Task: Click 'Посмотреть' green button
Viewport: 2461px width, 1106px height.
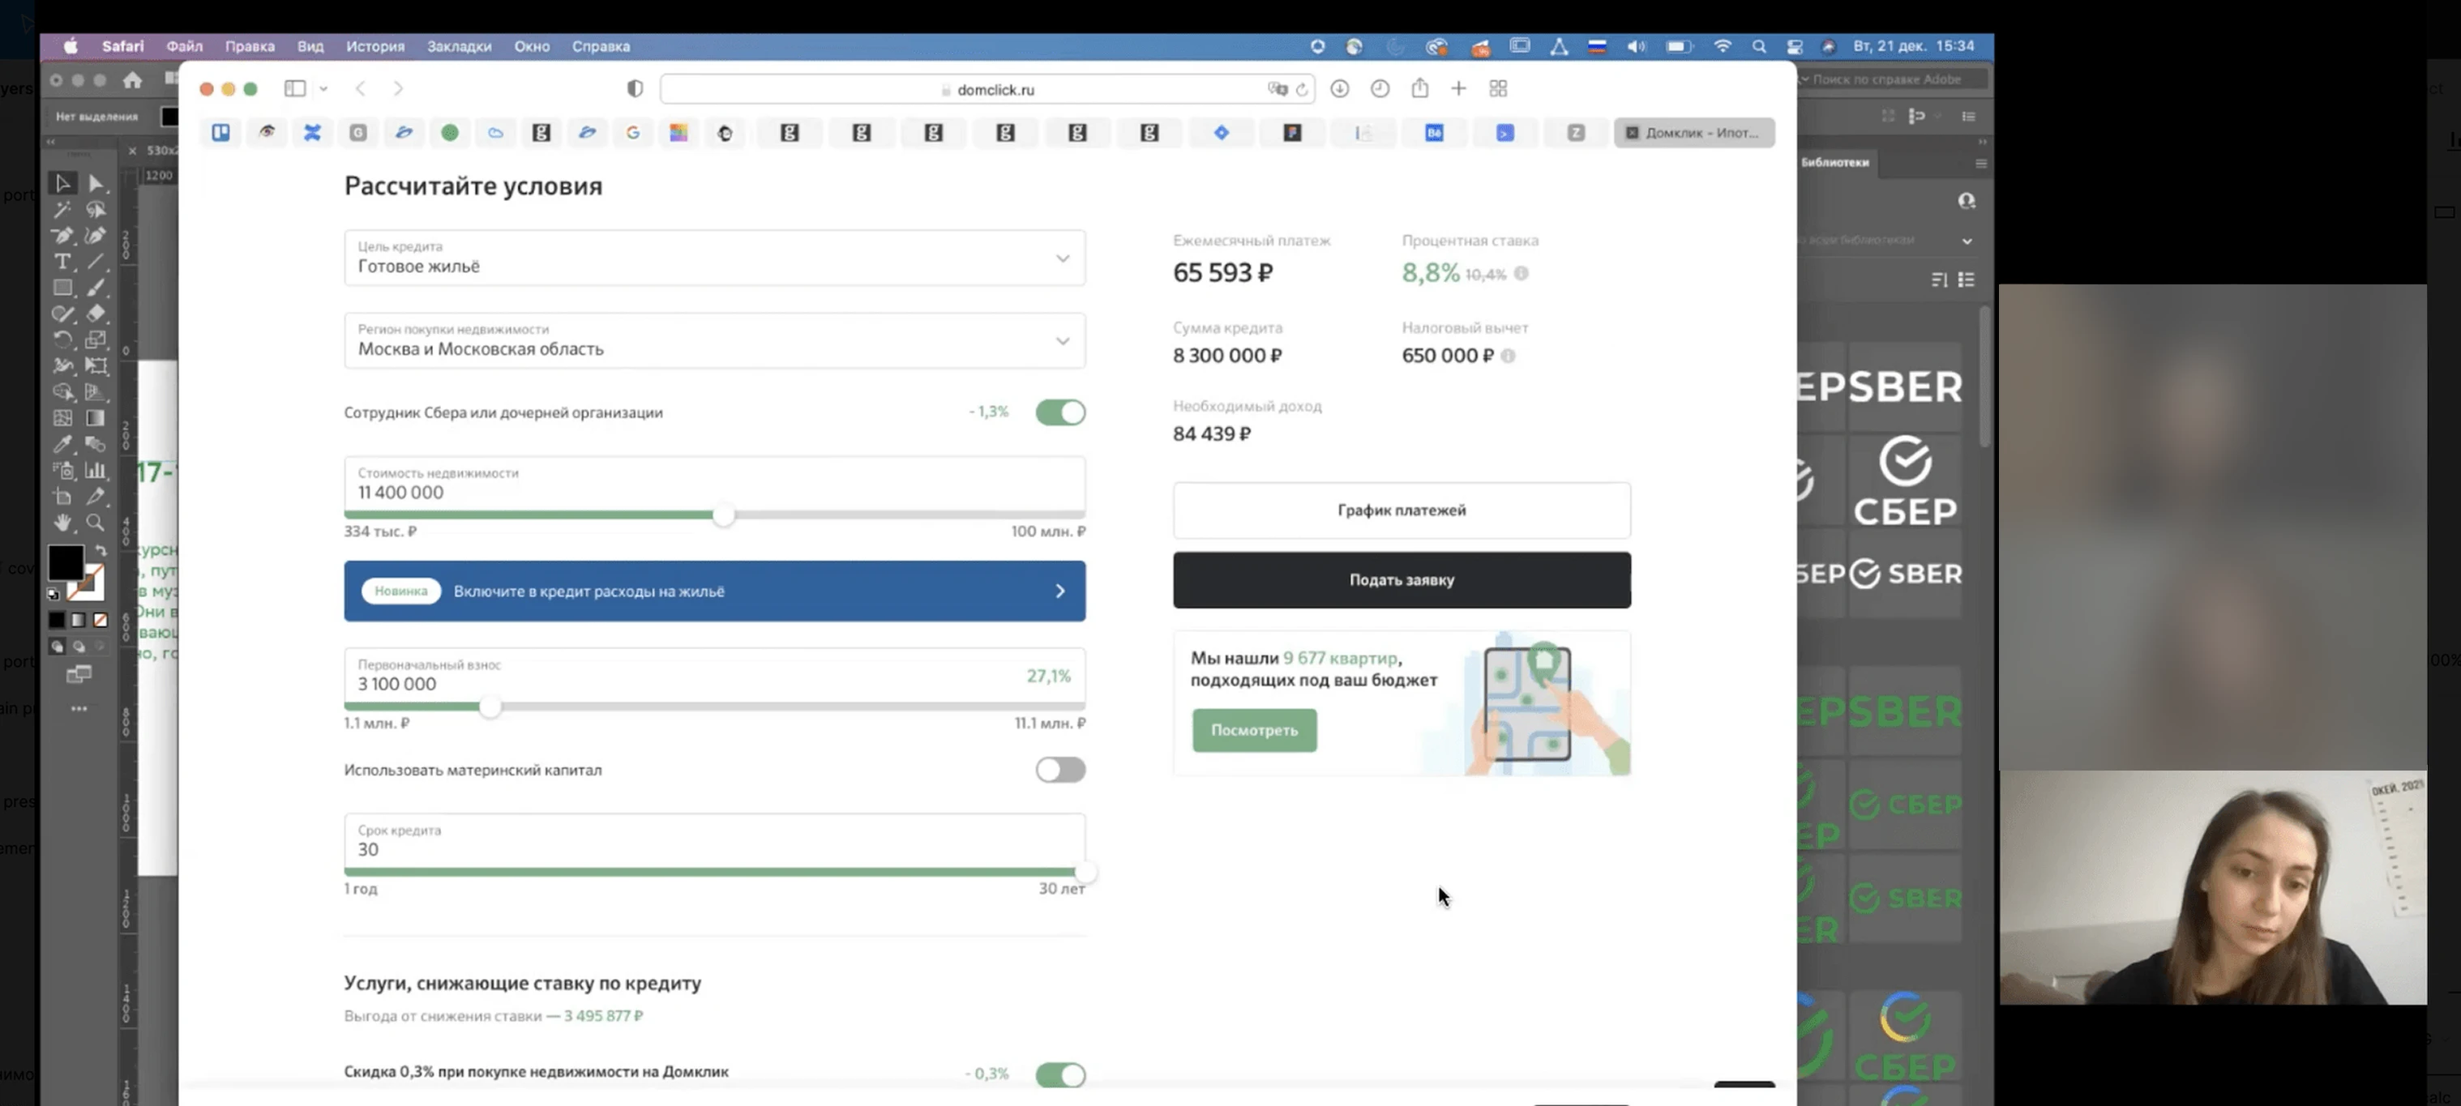Action: 1254,730
